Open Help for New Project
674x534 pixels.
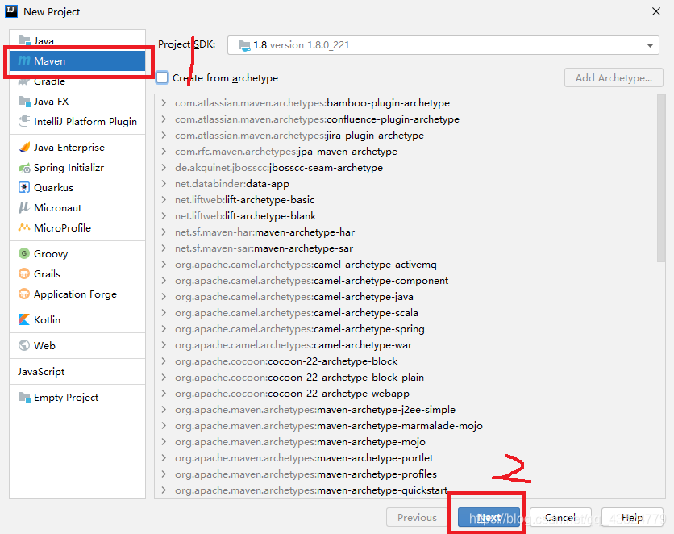click(x=632, y=517)
